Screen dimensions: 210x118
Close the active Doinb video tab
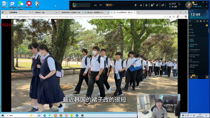tap(134, 12)
